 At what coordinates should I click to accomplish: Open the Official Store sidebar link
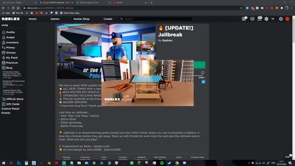tap(12, 99)
